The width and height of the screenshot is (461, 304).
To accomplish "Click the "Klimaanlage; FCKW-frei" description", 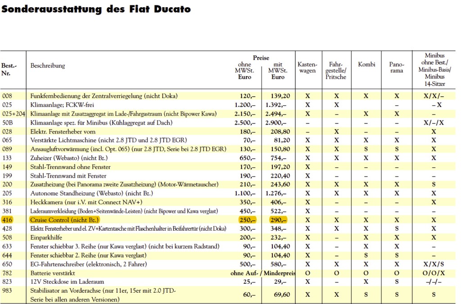I will (x=62, y=105).
